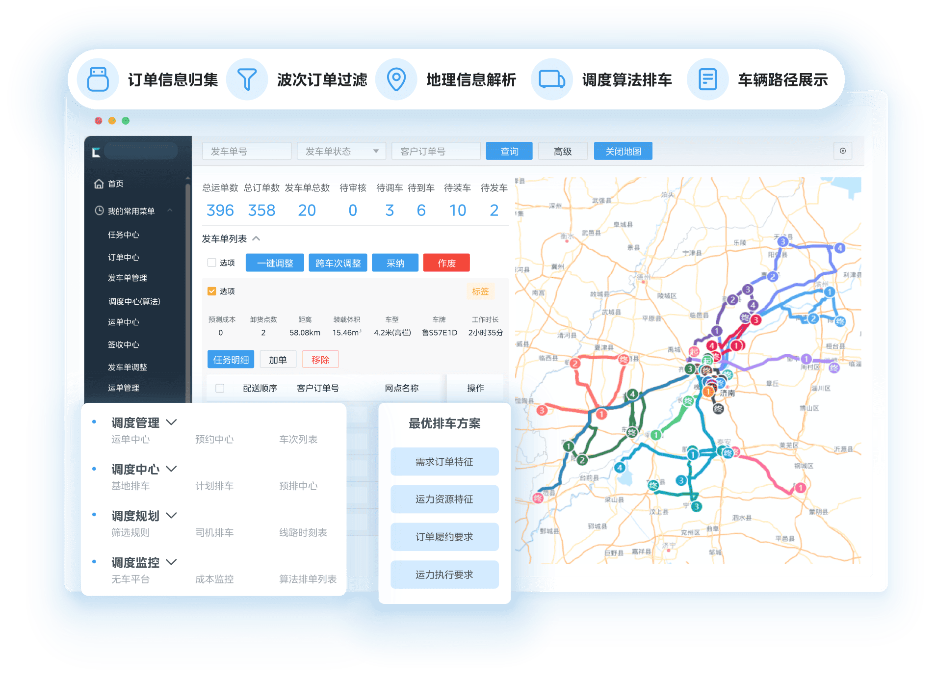Expand the 调度监控 section
Viewport: 937px width, 683px height.
(171, 562)
